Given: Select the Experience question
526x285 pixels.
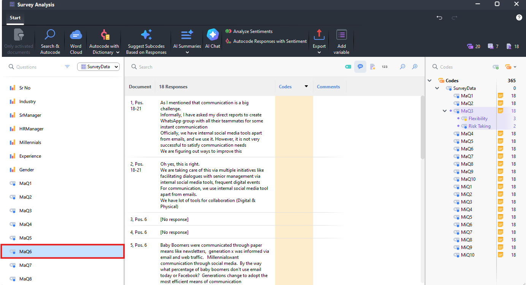Looking at the screenshot, I should (62, 156).
